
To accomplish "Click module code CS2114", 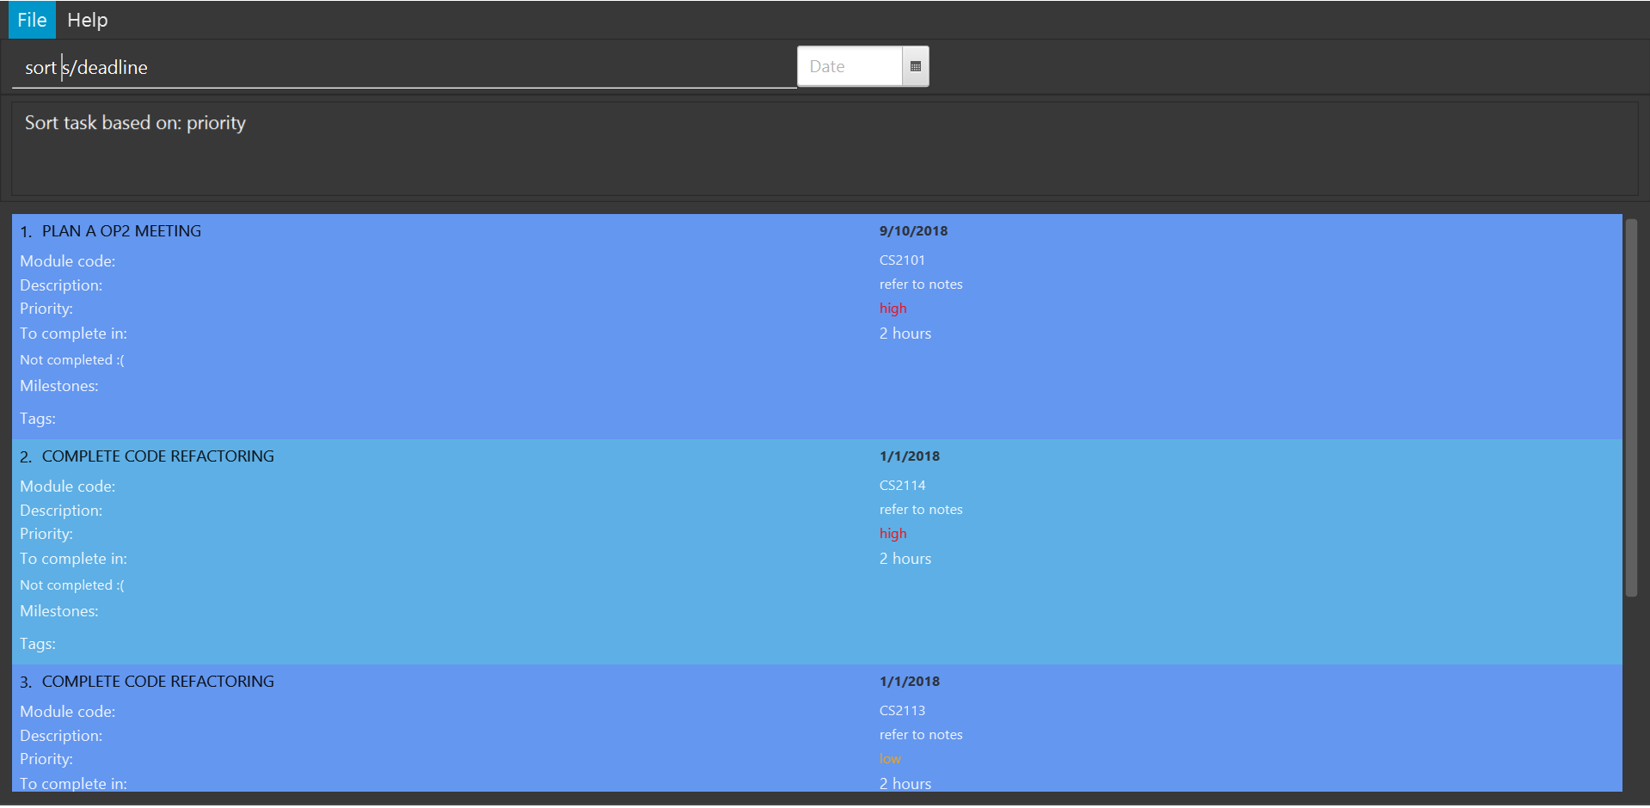I will pyautogui.click(x=902, y=485).
